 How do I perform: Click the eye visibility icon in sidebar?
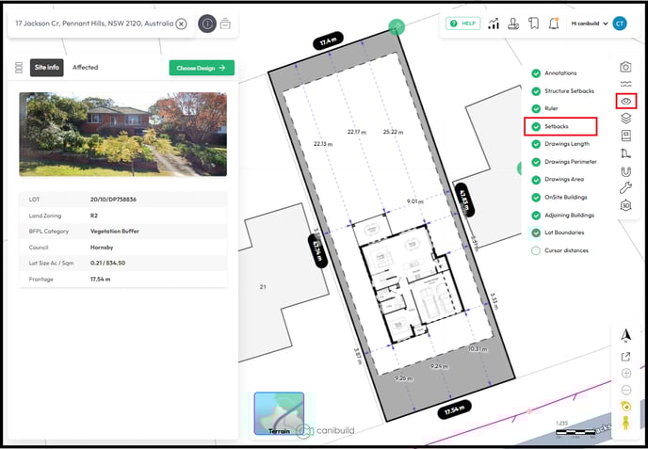[626, 101]
